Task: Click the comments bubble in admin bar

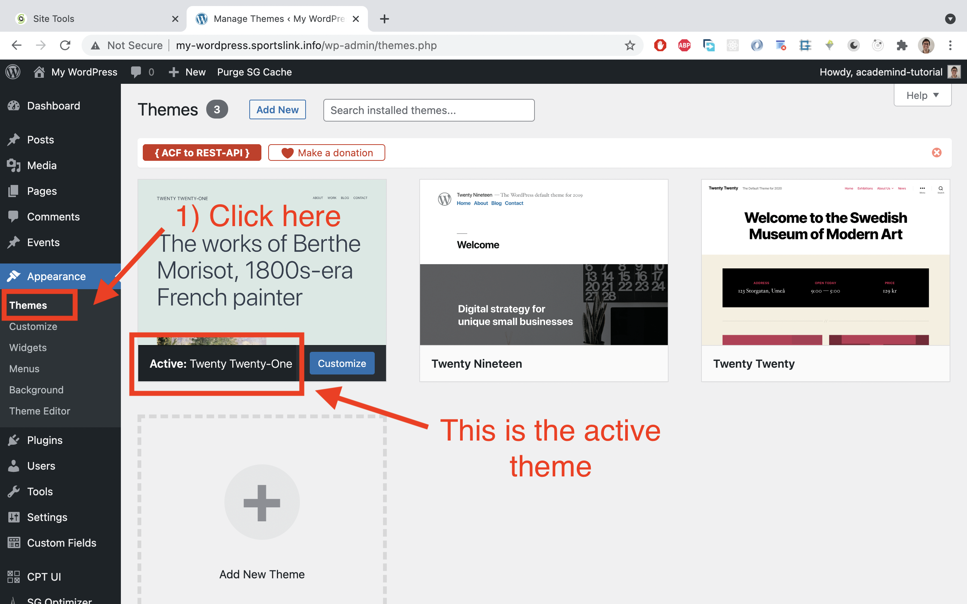Action: (136, 72)
